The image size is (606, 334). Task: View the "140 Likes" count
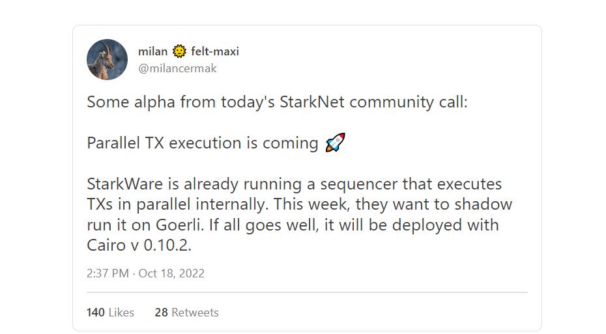[110, 313]
